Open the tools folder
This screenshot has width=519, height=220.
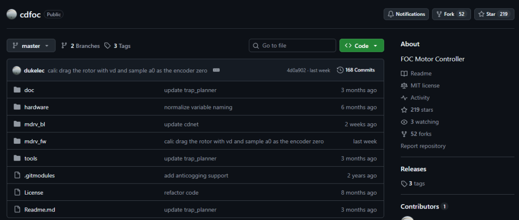point(31,159)
